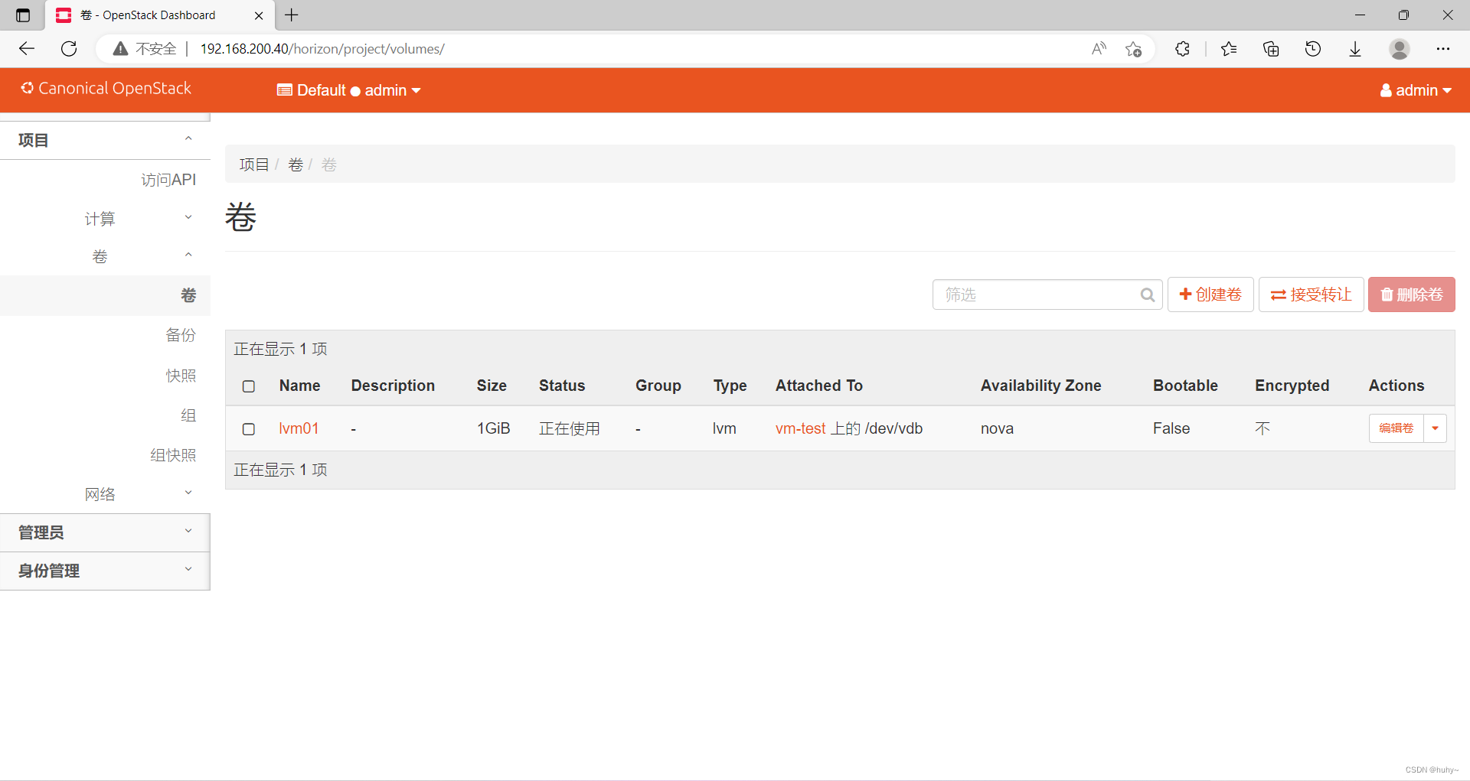Click the Availability Zone column header
1470x781 pixels.
(1041, 386)
